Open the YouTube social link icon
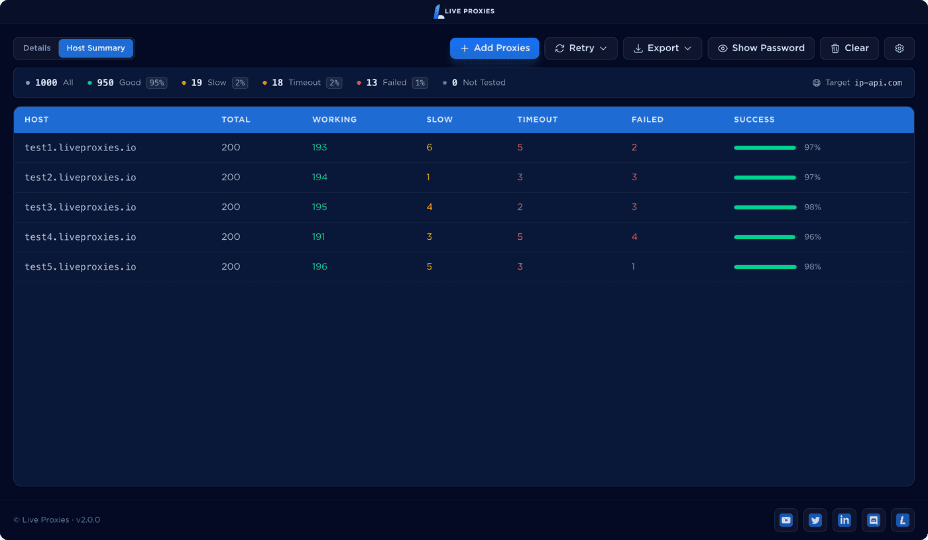The height and width of the screenshot is (540, 928). [786, 520]
